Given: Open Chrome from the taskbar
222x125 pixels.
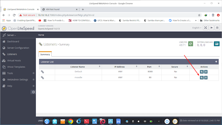Looking at the screenshot, I should coord(70,121).
